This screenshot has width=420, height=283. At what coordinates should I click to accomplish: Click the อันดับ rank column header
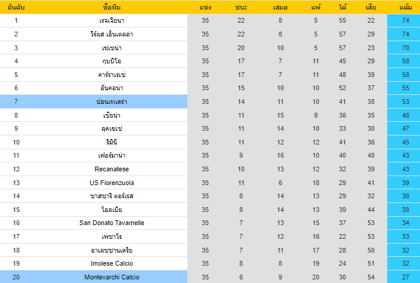click(x=16, y=7)
